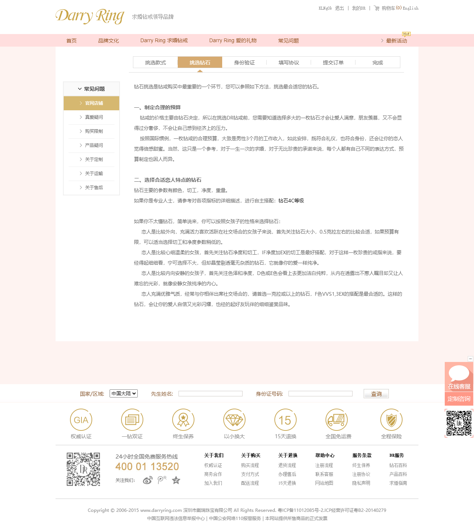Open 在线客服 chat bubble
The width and height of the screenshot is (474, 530).
coord(459,376)
